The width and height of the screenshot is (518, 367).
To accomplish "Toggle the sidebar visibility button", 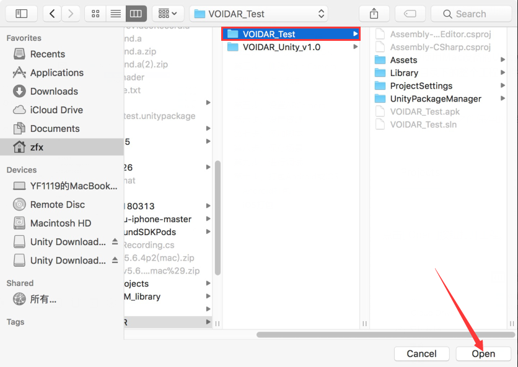I will [x=22, y=13].
